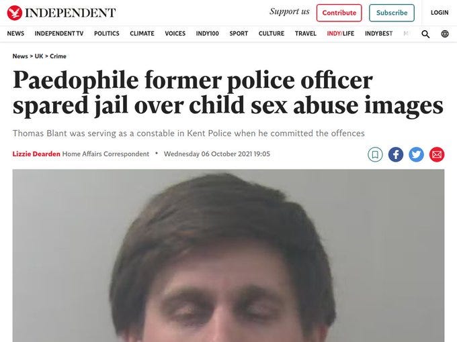The width and height of the screenshot is (457, 342).
Task: Click the UK breadcrumb link
Action: point(39,56)
